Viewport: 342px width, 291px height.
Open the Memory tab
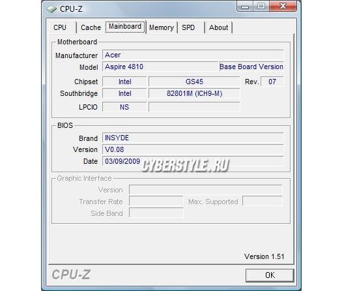click(x=162, y=27)
